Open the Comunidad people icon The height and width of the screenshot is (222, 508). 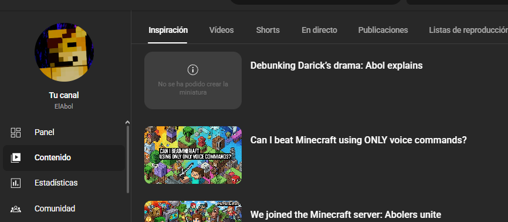click(16, 208)
